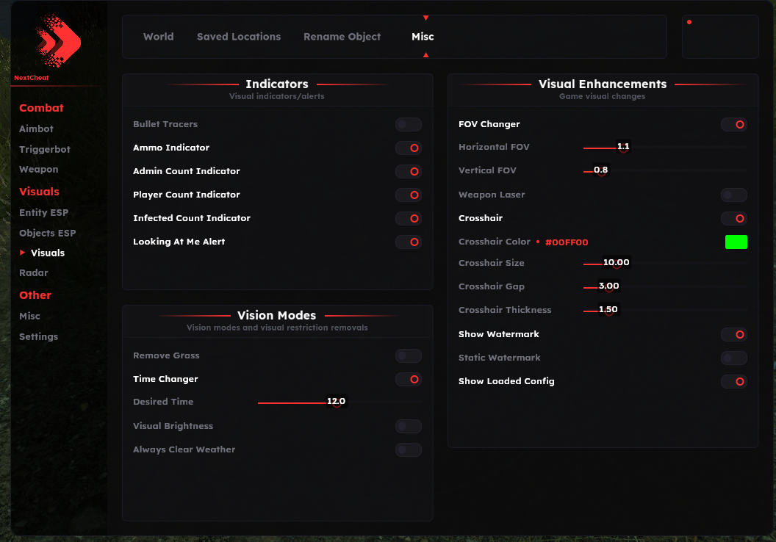Disable Show Watermark
Image resolution: width=776 pixels, height=542 pixels.
(734, 334)
